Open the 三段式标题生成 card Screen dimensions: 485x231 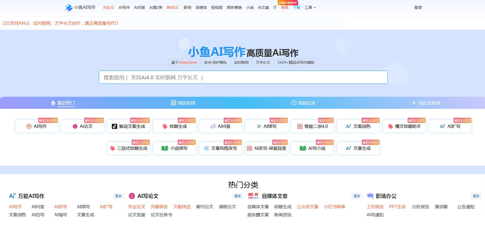(x=129, y=148)
